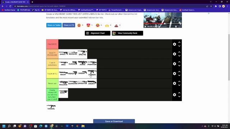Reload the browser page
The image size is (230, 129).
(10, 6)
